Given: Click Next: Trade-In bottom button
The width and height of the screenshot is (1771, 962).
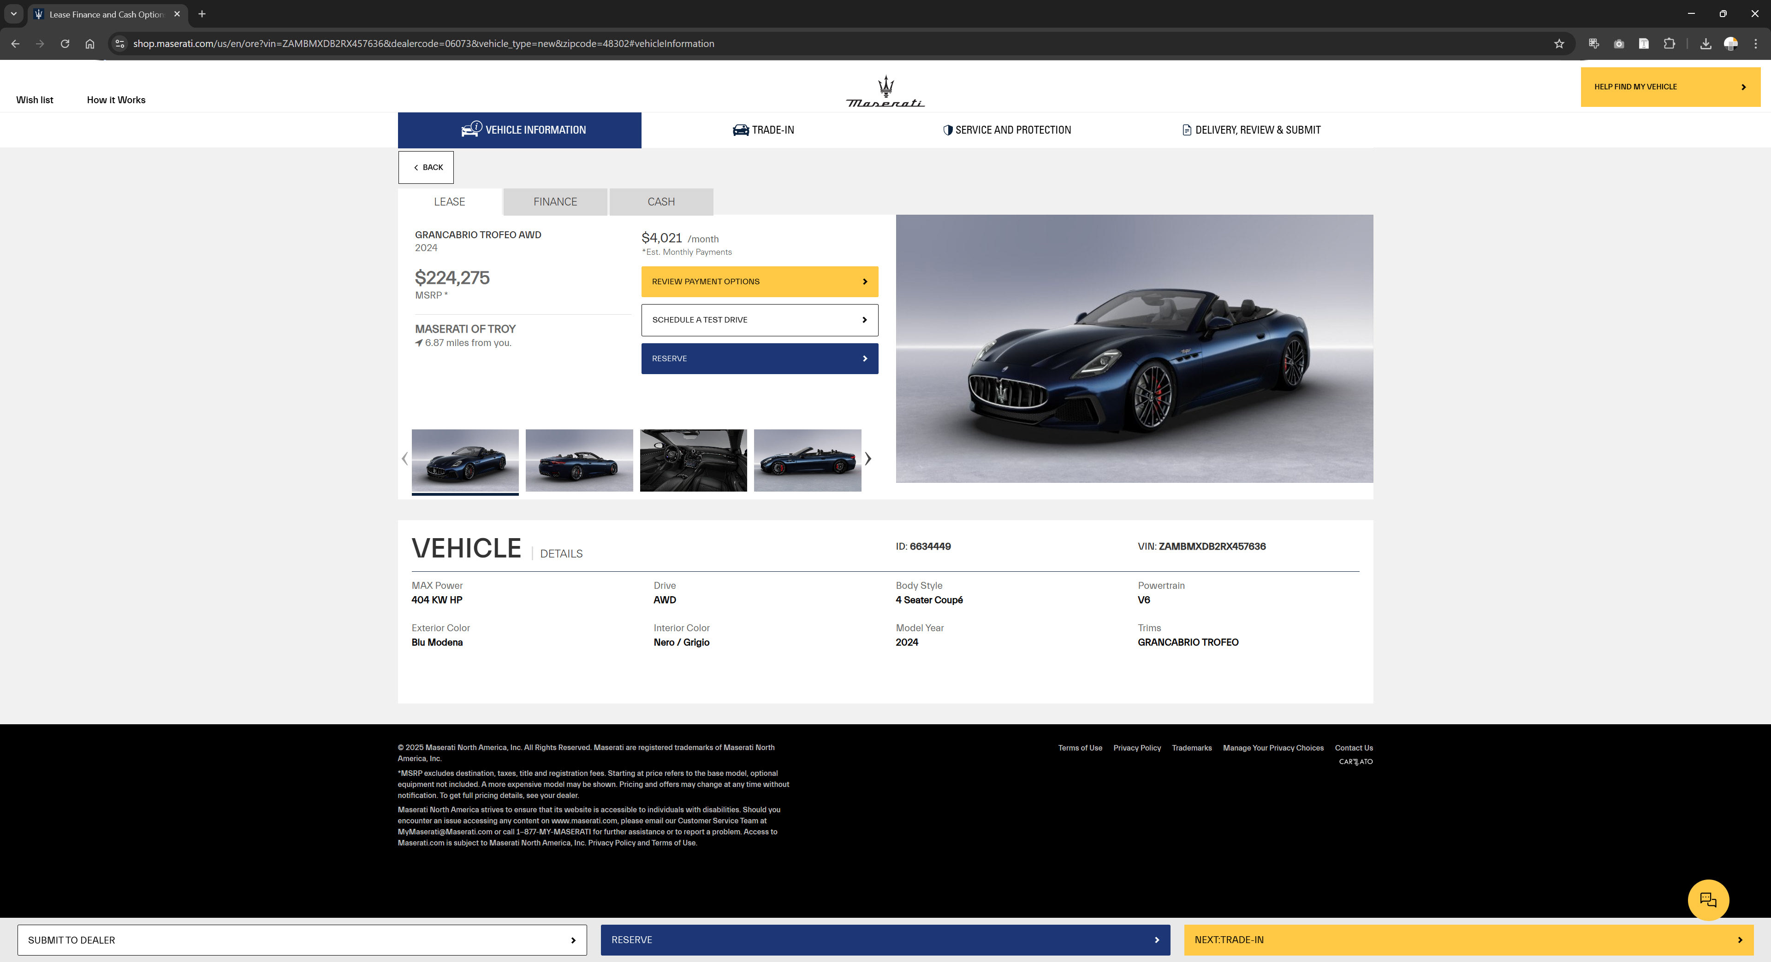Looking at the screenshot, I should (1468, 940).
